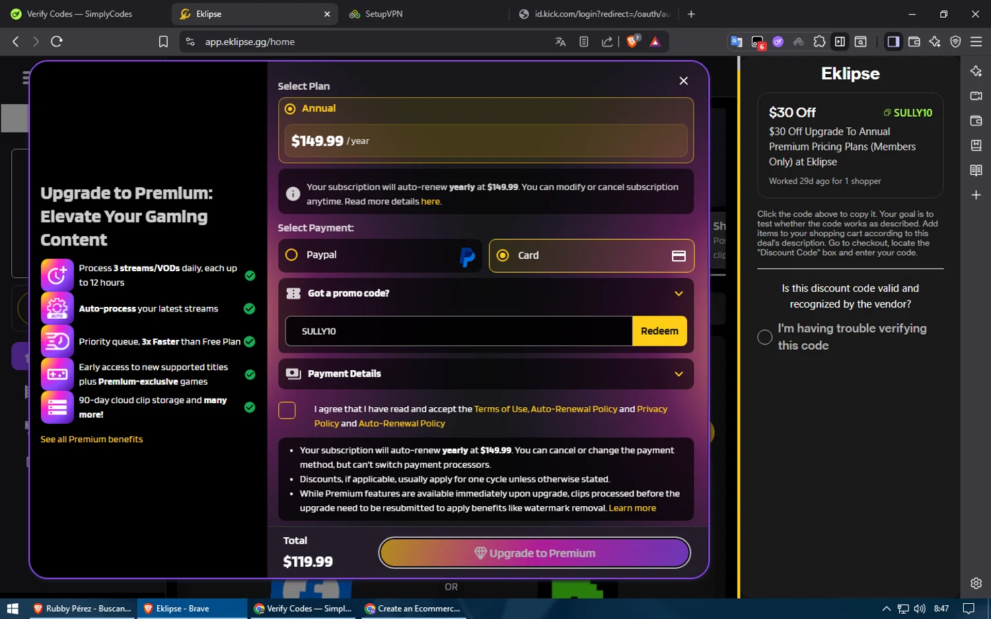Open Leo AI sparkle icon in toolbar
The image size is (991, 619).
(935, 42)
